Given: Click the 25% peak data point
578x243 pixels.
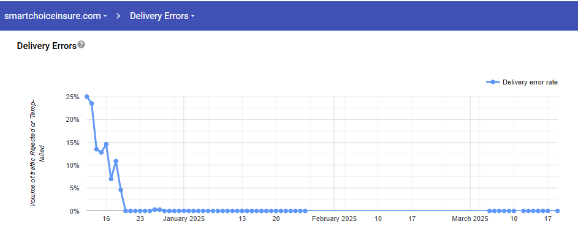Looking at the screenshot, I should click(86, 97).
